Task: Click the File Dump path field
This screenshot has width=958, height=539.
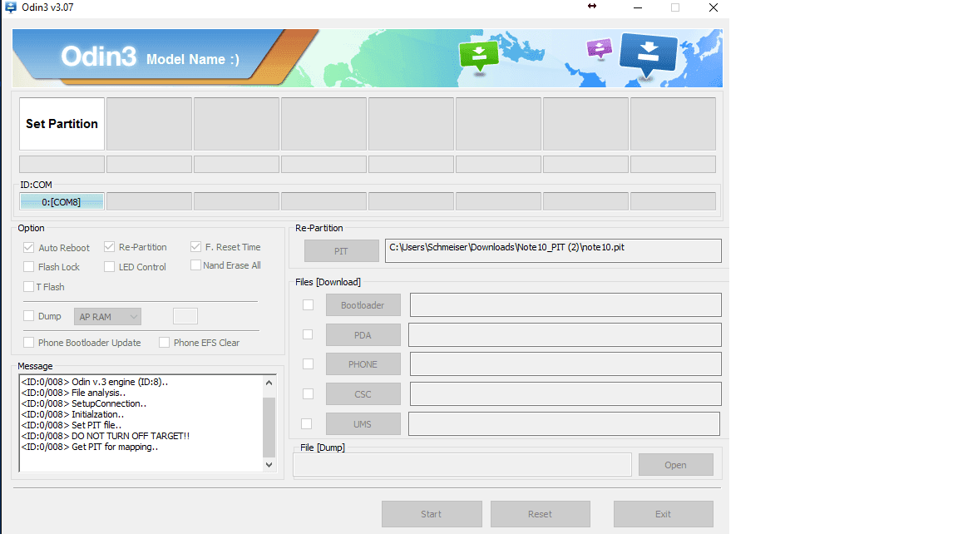Action: coord(462,465)
